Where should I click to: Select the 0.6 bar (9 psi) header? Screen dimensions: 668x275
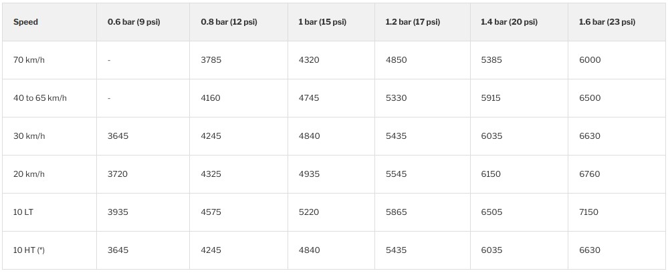pos(134,22)
